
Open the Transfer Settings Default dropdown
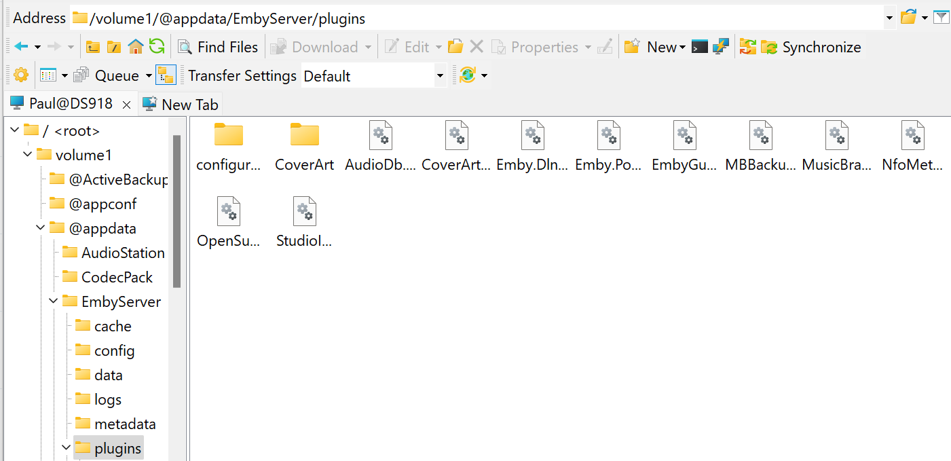[439, 75]
